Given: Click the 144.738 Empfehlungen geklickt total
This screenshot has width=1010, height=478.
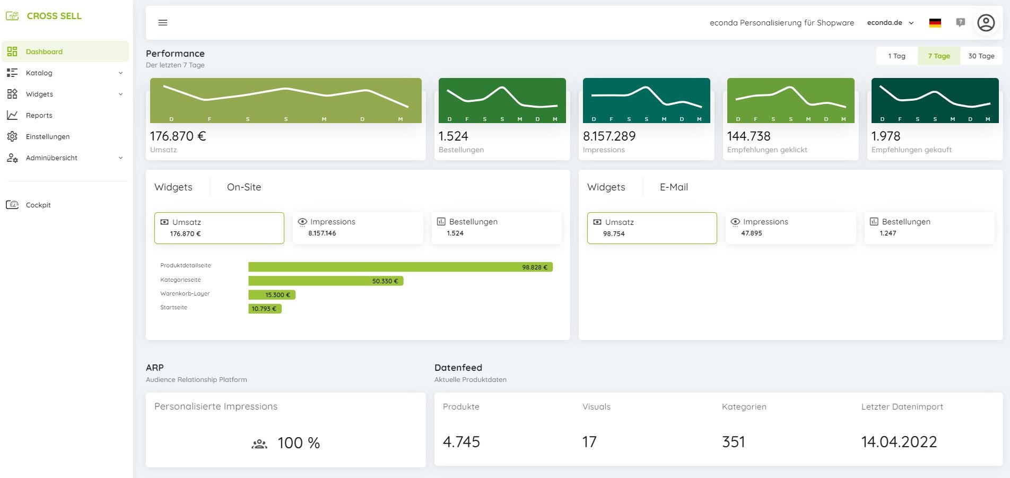Looking at the screenshot, I should pyautogui.click(x=748, y=136).
